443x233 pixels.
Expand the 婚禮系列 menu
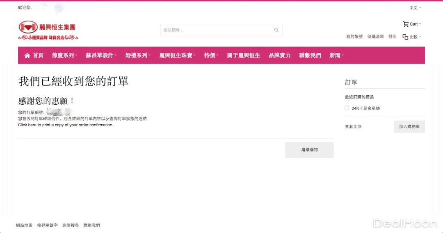click(x=138, y=56)
